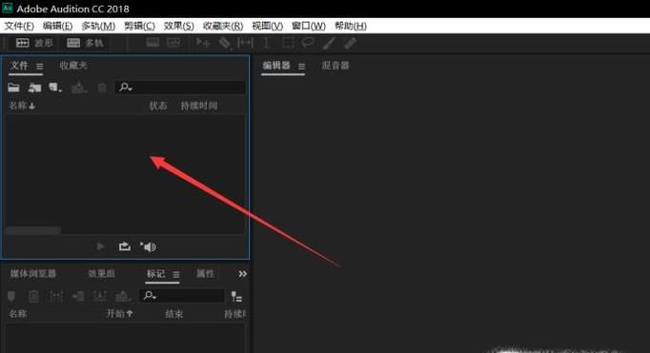This screenshot has height=353, width=650.
Task: Open the Markers search filter dropdown
Action: pos(150,296)
